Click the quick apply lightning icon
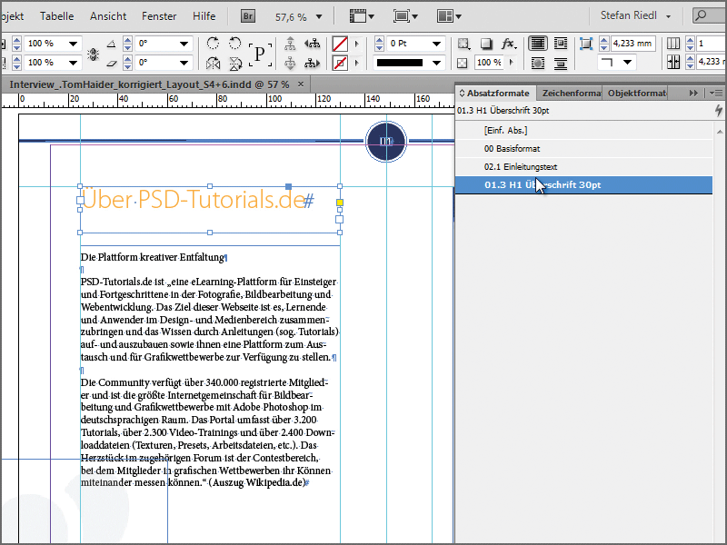Image resolution: width=727 pixels, height=545 pixels. coord(718,110)
